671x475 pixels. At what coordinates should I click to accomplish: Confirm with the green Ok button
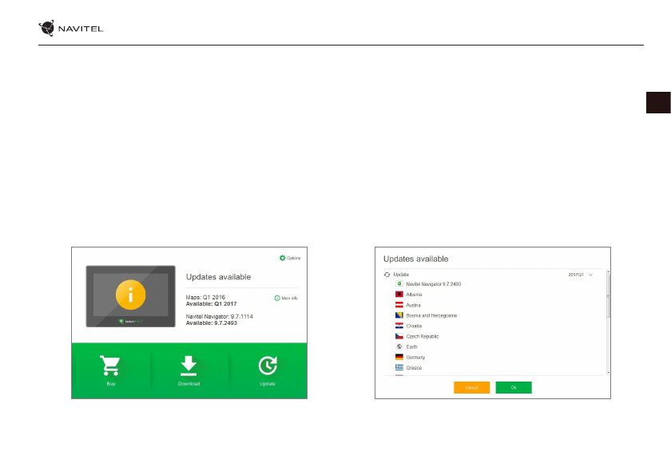click(513, 387)
